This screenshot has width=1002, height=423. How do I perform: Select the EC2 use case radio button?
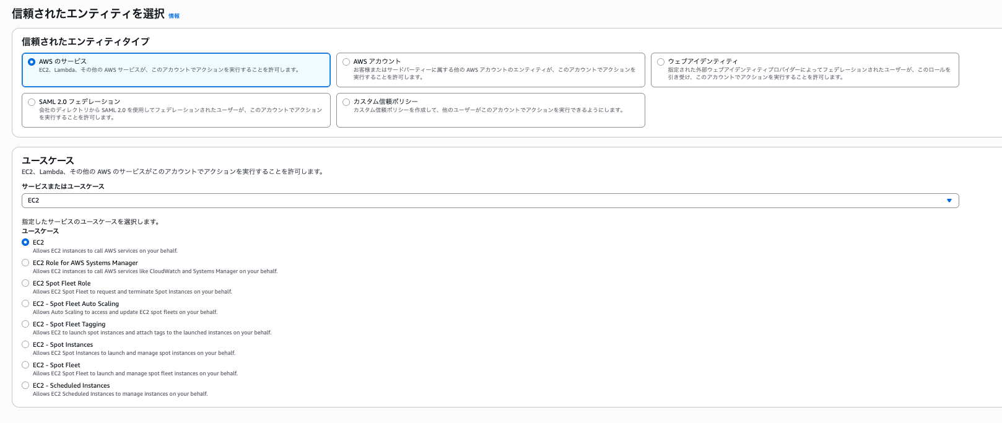coord(25,242)
